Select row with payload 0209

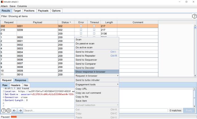pos(79,30)
